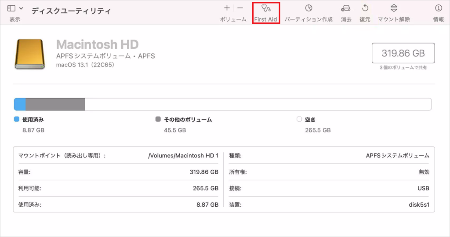Screen dimensions: 450x237
Task: Click the 8.87 GB value under the 使用済み legend
Action: click(33, 130)
